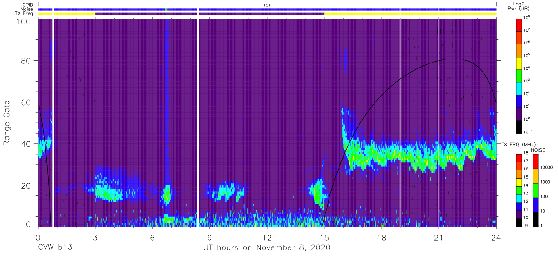Click noise legend value 10000
The height and width of the screenshot is (257, 558).
546,168
